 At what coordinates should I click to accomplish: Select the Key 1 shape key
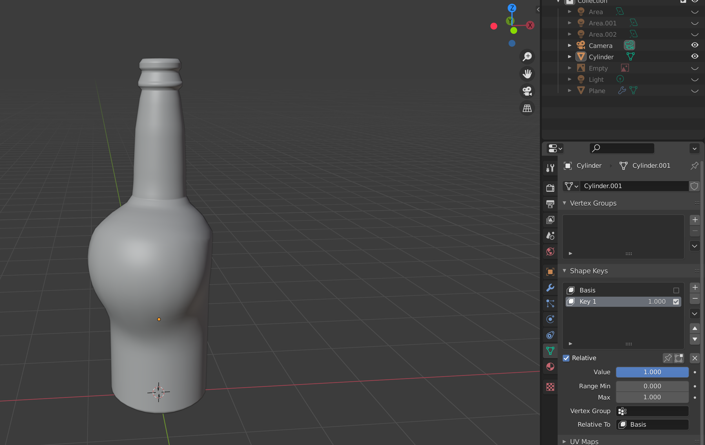[x=623, y=301]
